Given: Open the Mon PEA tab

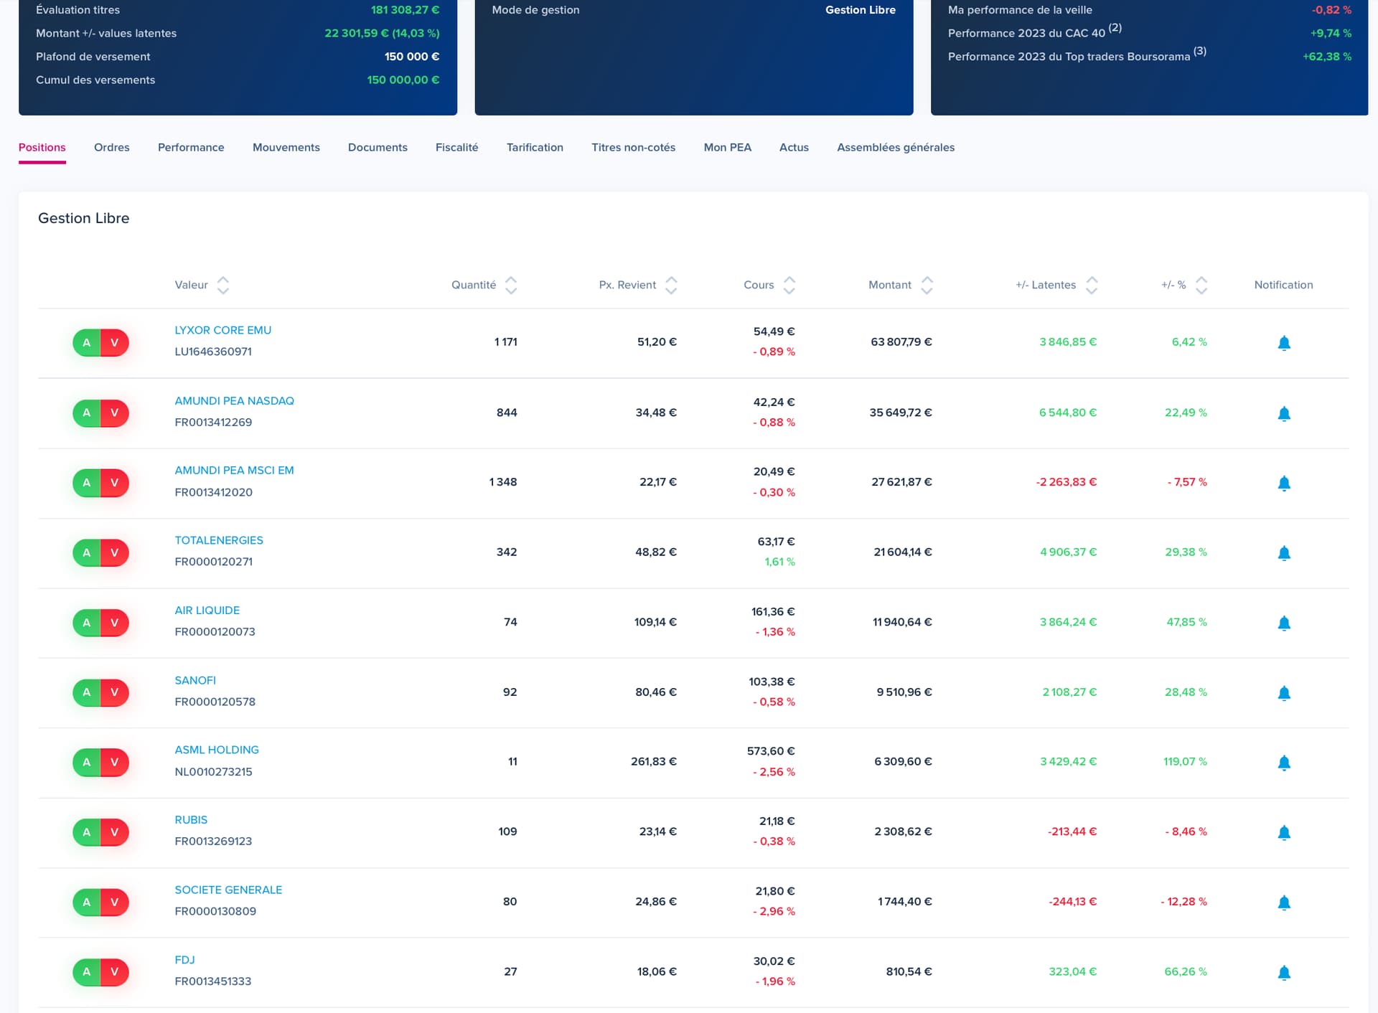Looking at the screenshot, I should [728, 147].
